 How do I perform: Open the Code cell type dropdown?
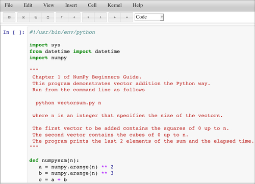point(149,17)
